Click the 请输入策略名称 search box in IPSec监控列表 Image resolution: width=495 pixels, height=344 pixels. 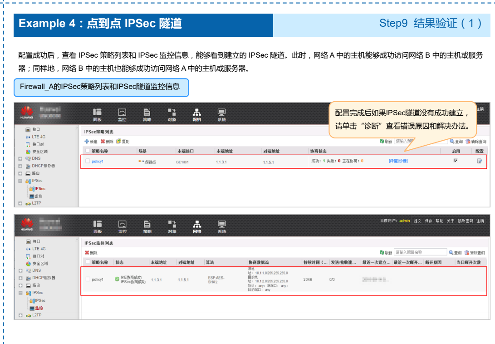click(x=420, y=252)
